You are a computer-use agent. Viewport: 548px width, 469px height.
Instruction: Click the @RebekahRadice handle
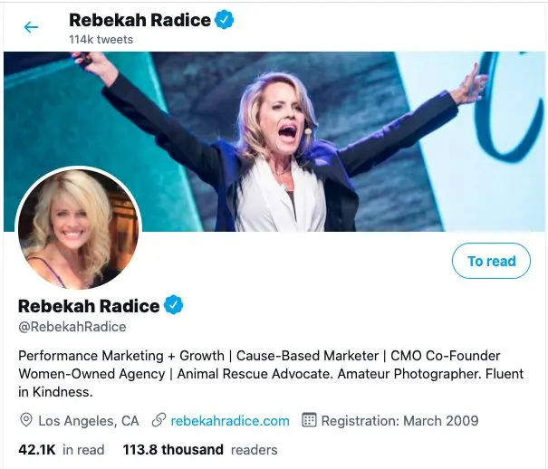[72, 326]
